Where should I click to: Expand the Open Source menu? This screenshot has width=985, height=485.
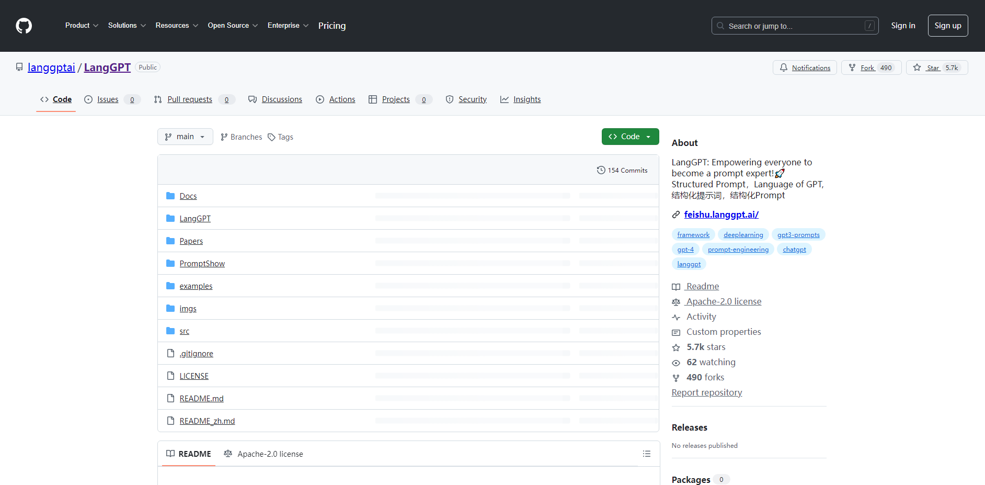coord(233,26)
